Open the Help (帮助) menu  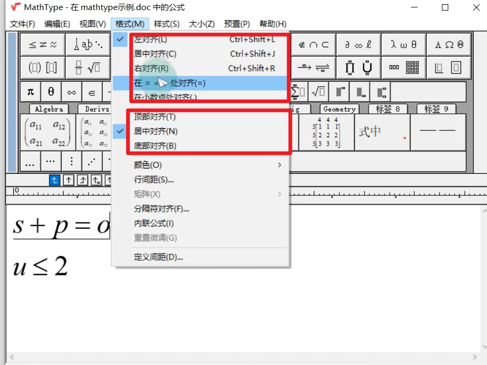(x=273, y=24)
